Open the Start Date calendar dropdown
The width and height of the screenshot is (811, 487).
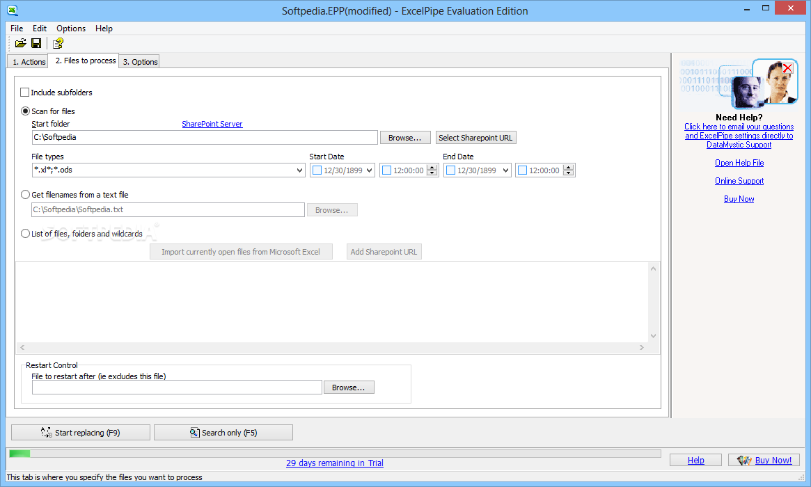369,170
